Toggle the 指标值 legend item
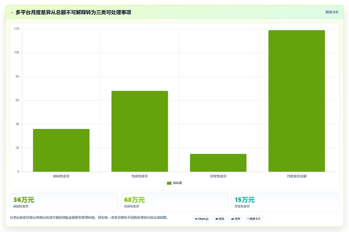The height and width of the screenshot is (232, 349). point(174,183)
